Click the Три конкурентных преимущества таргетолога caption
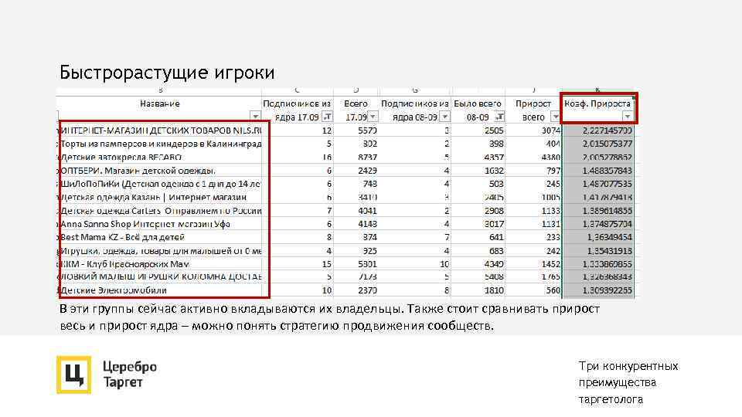 tap(628, 382)
